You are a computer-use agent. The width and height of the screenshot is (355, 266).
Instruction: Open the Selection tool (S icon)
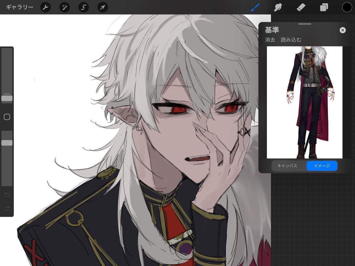click(84, 7)
